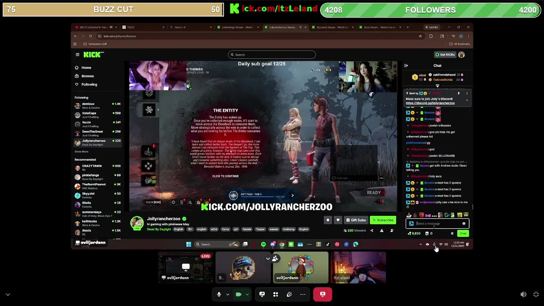The width and height of the screenshot is (544, 306).
Task: Bookmark this page with star icon
Action: pyautogui.click(x=421, y=36)
